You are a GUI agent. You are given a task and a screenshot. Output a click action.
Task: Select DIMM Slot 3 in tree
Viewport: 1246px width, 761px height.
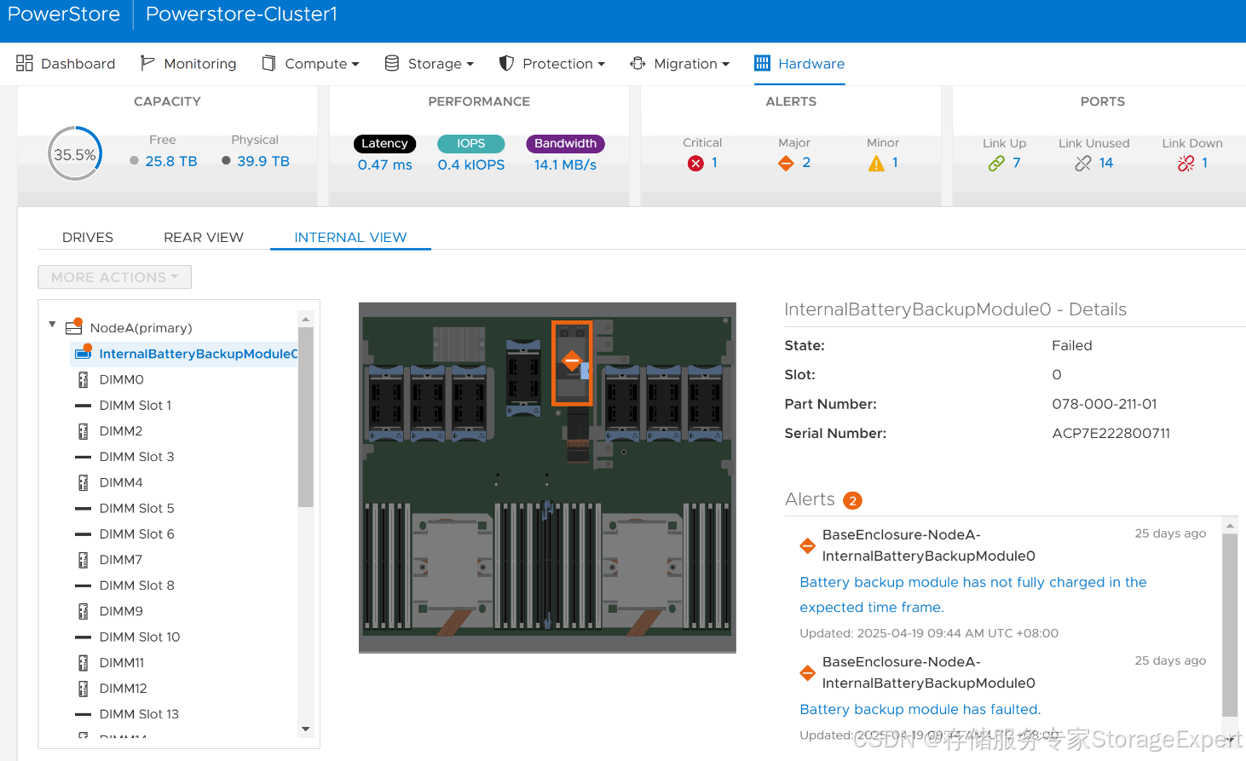pos(136,457)
